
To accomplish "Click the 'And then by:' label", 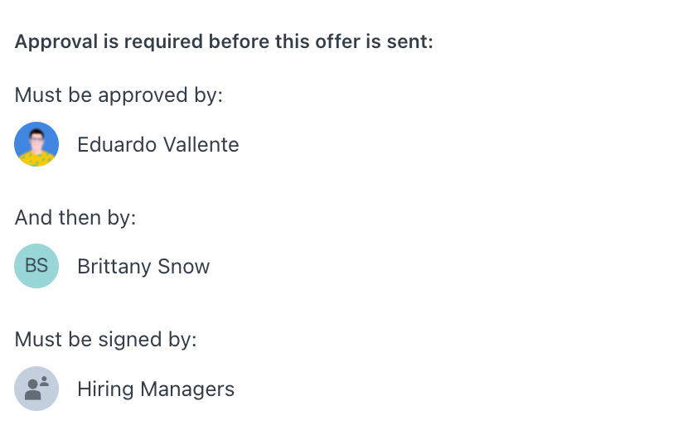I will pos(75,217).
